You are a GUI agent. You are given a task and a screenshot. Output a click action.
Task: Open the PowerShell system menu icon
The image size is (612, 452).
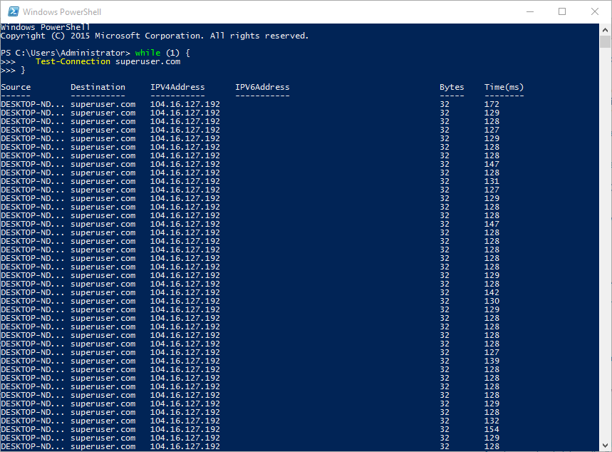[11, 11]
